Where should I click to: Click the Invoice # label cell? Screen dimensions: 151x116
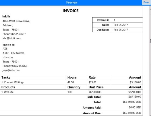tap(102, 20)
